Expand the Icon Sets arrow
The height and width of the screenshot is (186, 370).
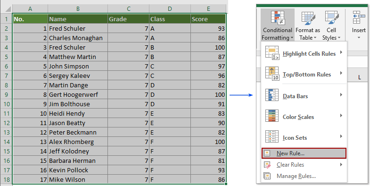click(341, 136)
